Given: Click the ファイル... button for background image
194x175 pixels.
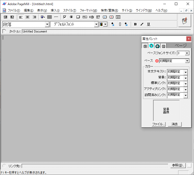Looking at the screenshot, I should click(x=158, y=124).
